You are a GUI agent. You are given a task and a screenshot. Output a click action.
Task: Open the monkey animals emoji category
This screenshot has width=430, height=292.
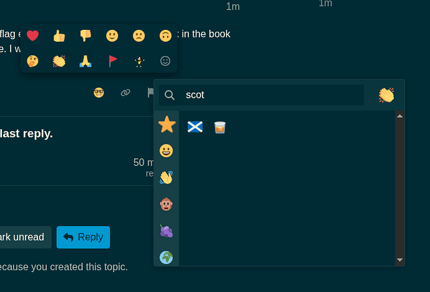(166, 204)
